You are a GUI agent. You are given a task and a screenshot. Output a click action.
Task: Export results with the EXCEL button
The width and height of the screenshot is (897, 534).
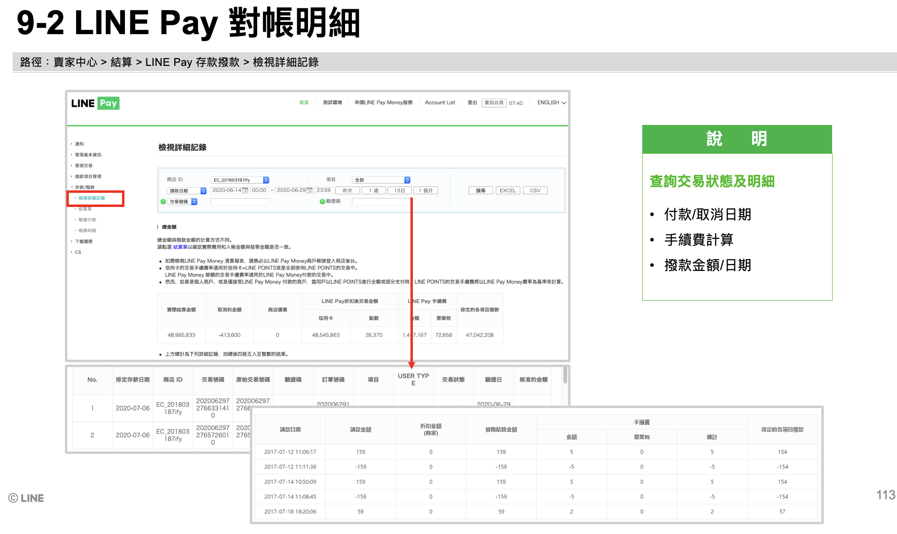pos(508,191)
